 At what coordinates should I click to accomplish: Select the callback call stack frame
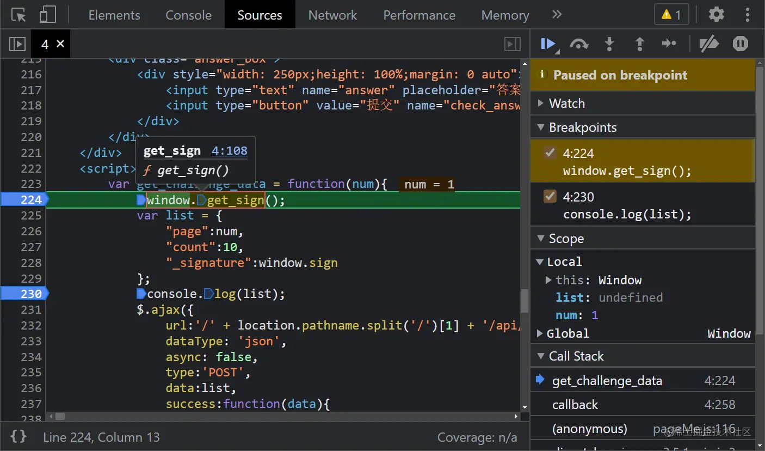(643, 405)
